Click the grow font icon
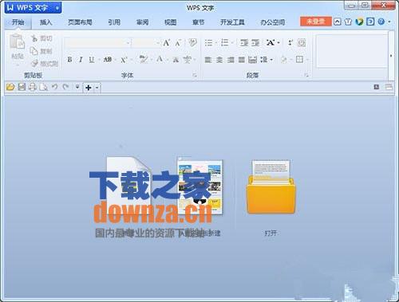Screen dimensions: 399x302 [x=167, y=43]
